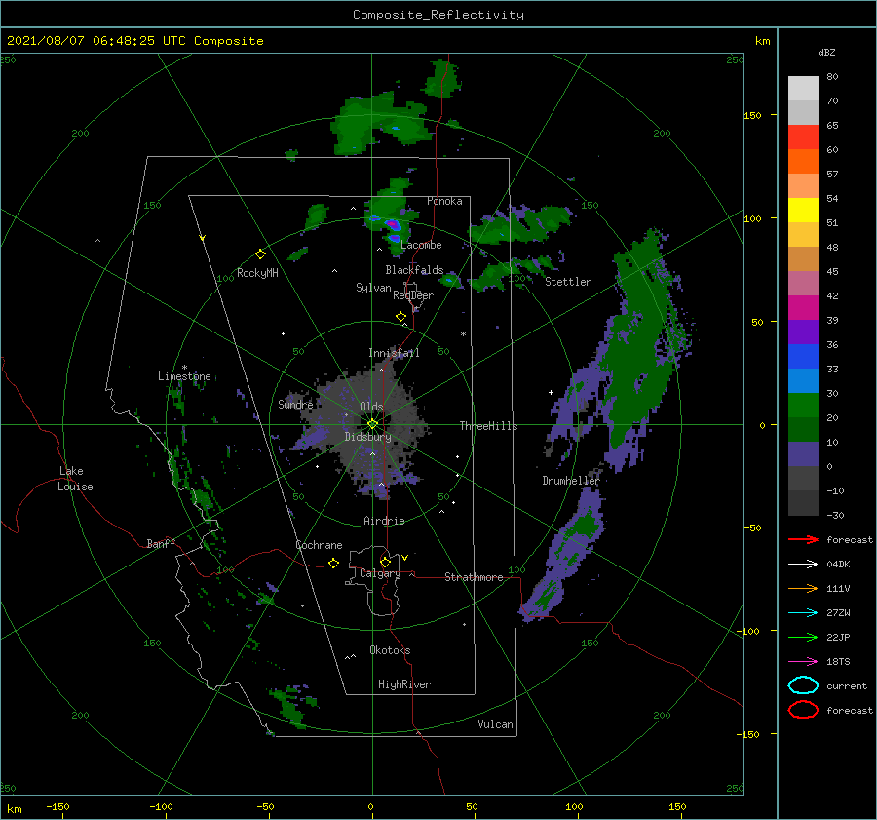Click the Strathmore label
The height and width of the screenshot is (820, 877).
point(475,577)
